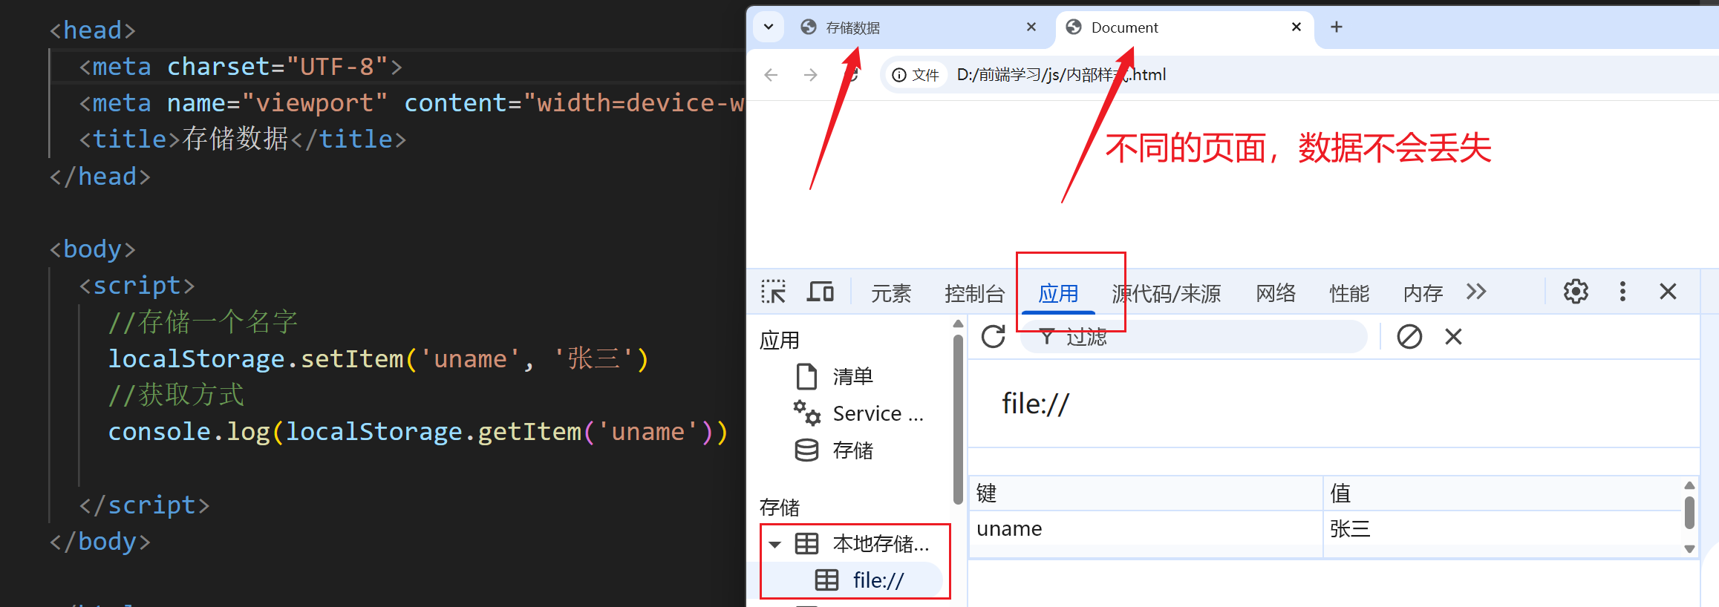Click the 值 column header
Image resolution: width=1719 pixels, height=607 pixels.
coord(1501,493)
